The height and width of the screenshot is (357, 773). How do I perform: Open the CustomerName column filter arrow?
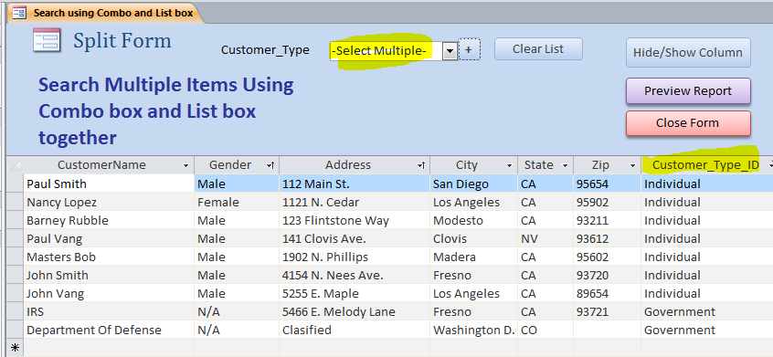click(185, 165)
